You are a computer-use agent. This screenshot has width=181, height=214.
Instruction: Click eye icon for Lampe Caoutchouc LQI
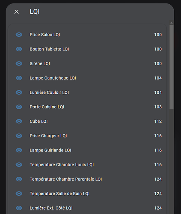click(19, 78)
